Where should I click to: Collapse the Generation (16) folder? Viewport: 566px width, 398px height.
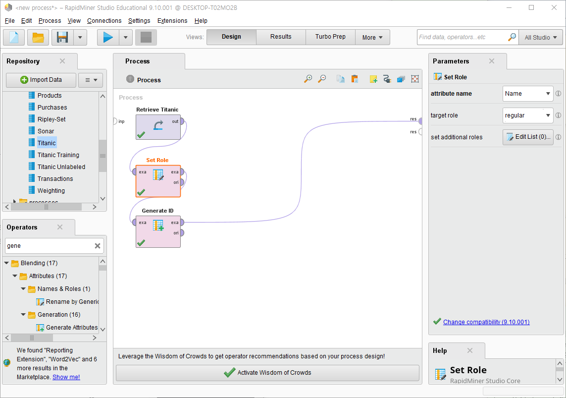pos(23,315)
